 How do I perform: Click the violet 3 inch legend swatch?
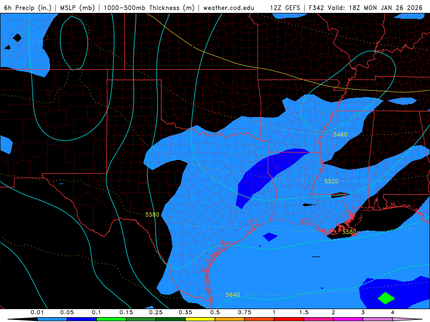click(x=378, y=319)
